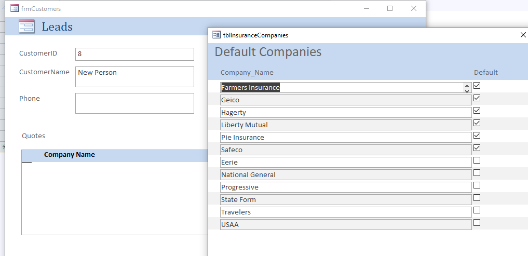The width and height of the screenshot is (528, 256).
Task: Click the Phone label
Action: [29, 98]
